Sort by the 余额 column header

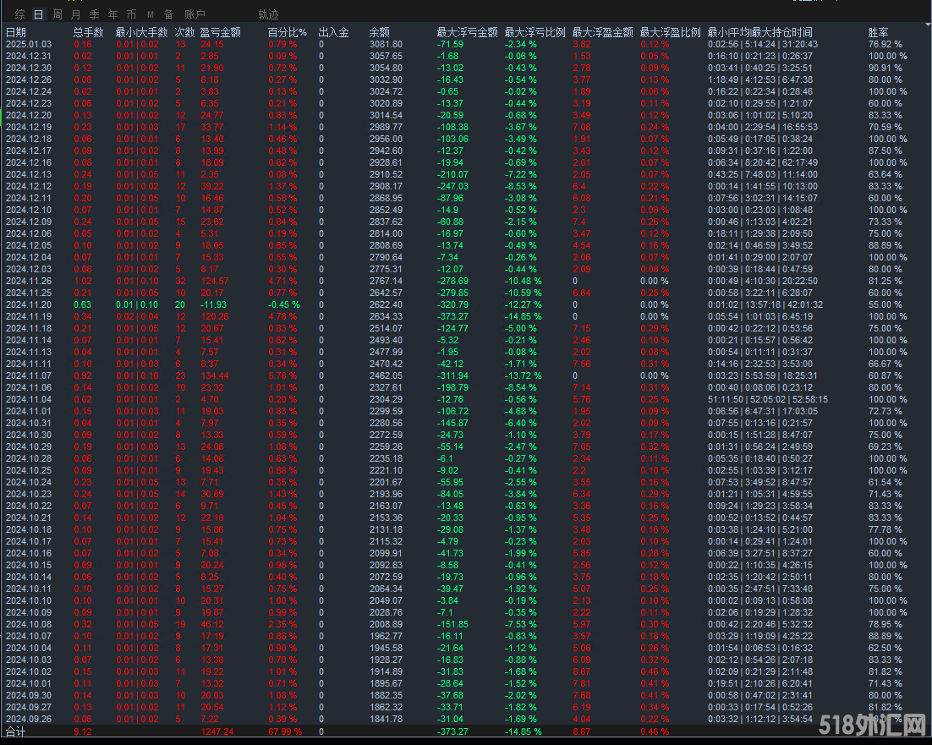click(x=380, y=32)
